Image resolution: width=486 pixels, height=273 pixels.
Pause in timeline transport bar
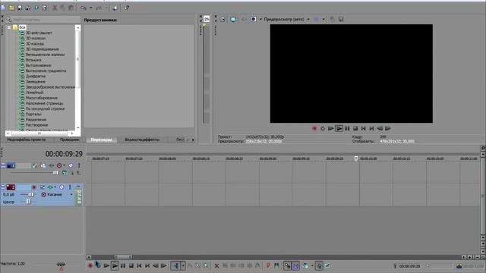click(x=123, y=265)
